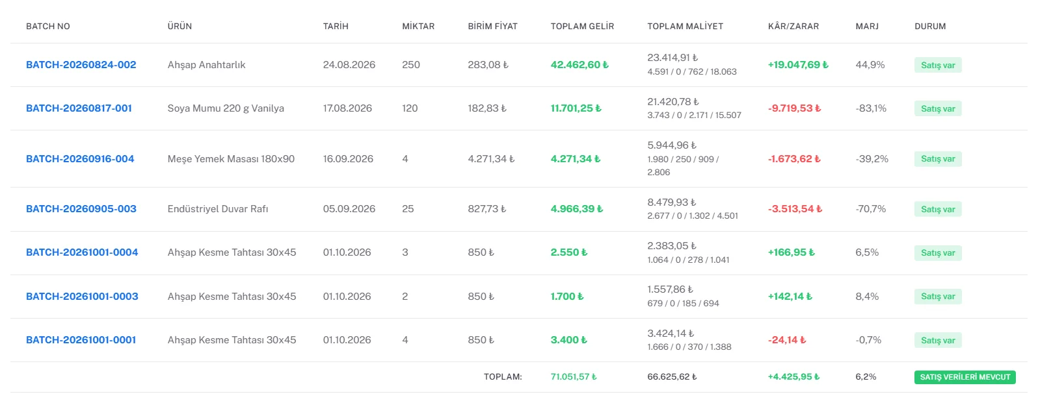The width and height of the screenshot is (1038, 403).
Task: Click the BATCH NO column header
Action: pyautogui.click(x=48, y=27)
